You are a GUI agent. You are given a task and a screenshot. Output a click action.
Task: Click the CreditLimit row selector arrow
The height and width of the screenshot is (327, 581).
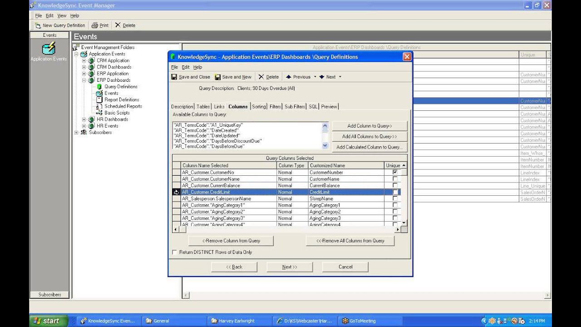[x=176, y=192]
